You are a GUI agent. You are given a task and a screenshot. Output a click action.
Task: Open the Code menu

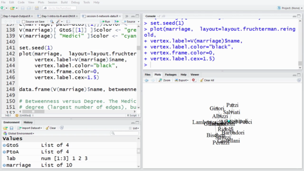tap(21, 2)
